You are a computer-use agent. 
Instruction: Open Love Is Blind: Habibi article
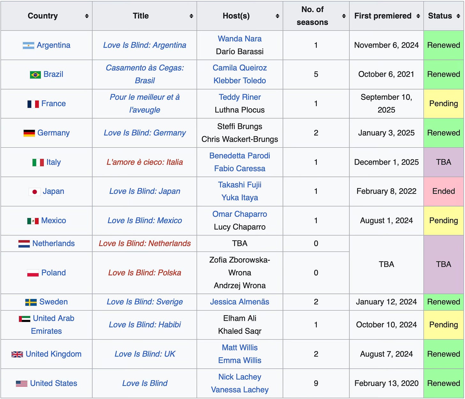coord(145,325)
